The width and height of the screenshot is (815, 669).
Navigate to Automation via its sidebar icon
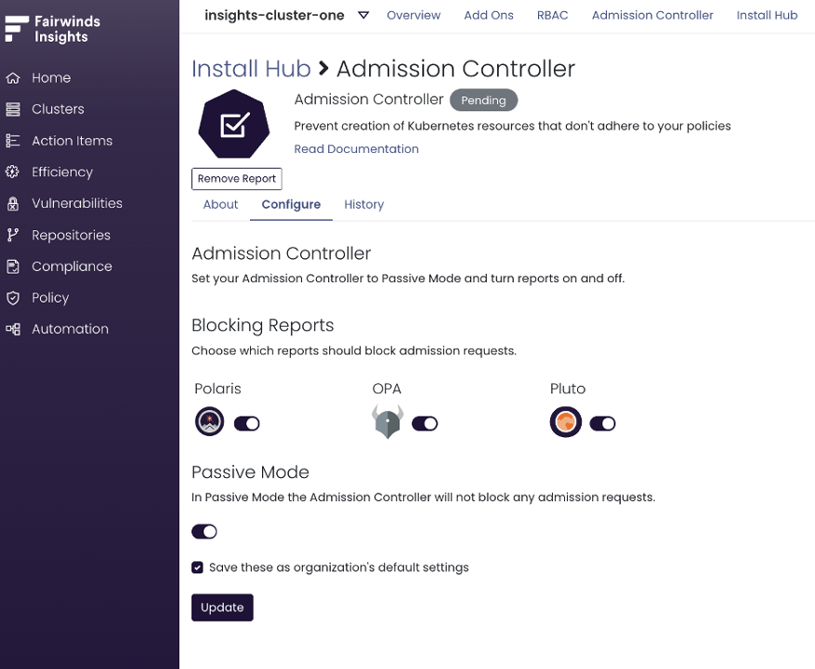(11, 329)
